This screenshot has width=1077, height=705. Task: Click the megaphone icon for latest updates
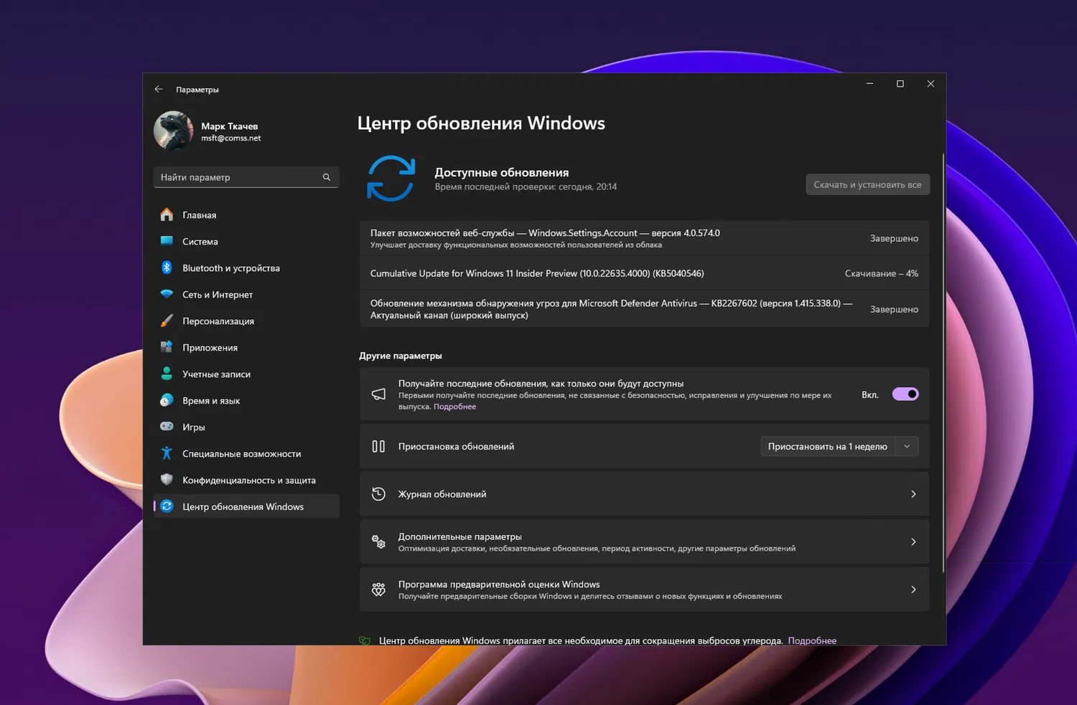pos(378,394)
